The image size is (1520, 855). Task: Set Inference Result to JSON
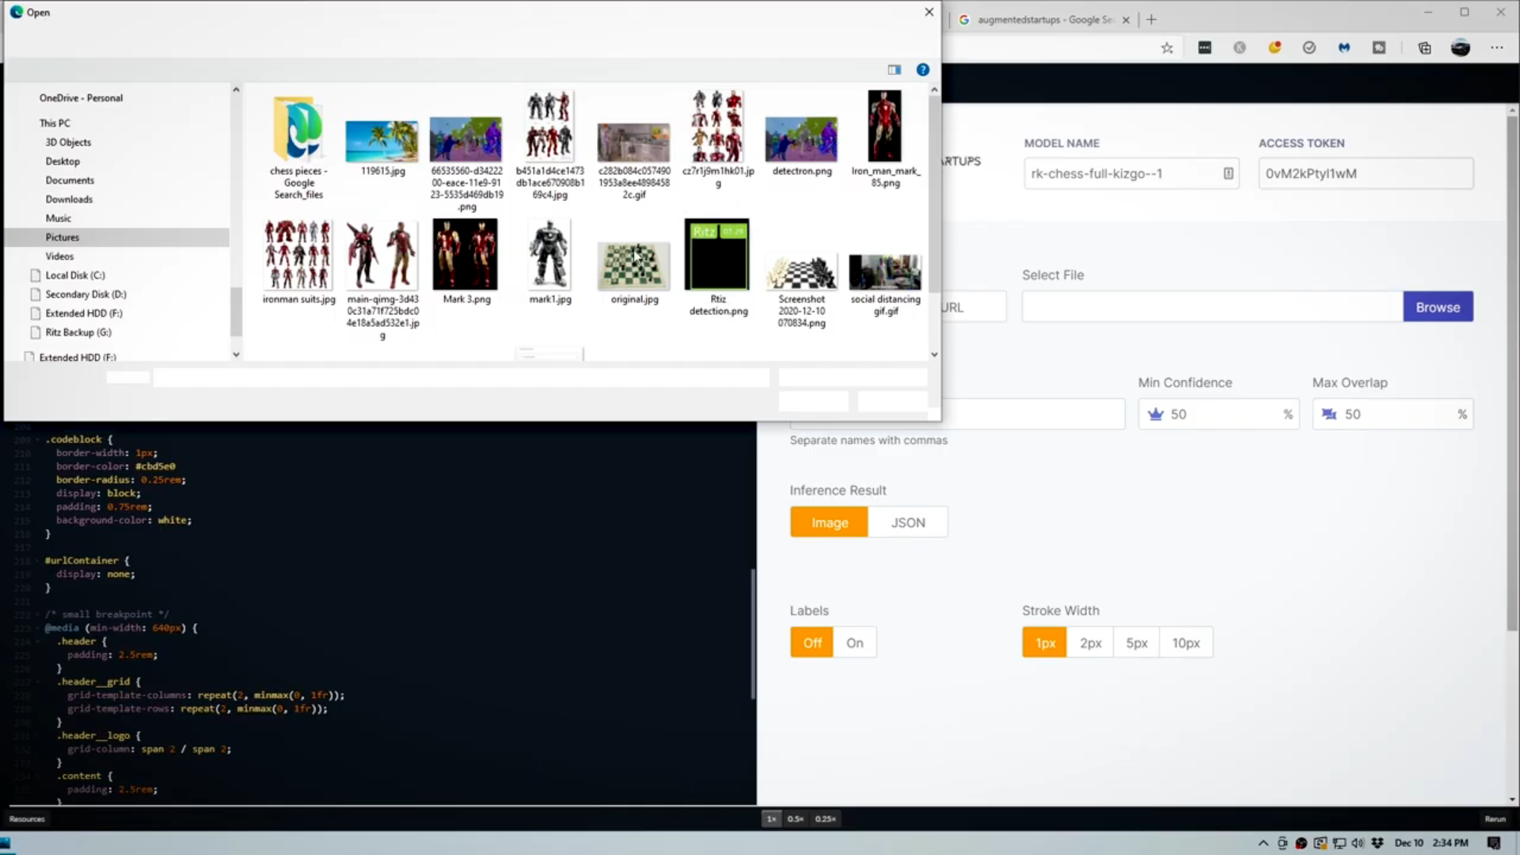pyautogui.click(x=908, y=522)
